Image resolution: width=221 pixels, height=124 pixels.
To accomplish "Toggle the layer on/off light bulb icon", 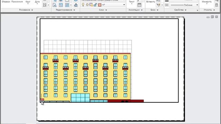I will (x=83, y=5).
